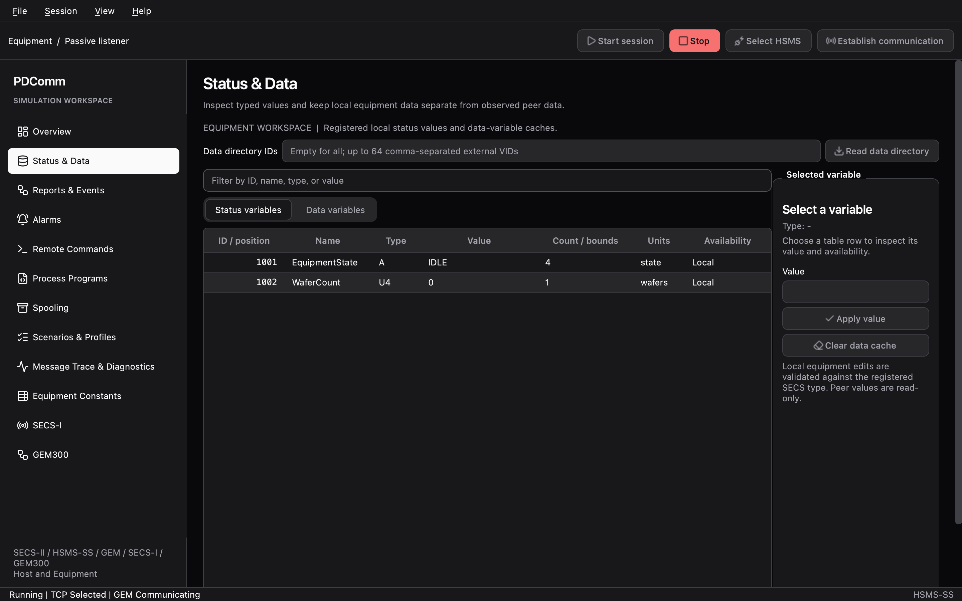The height and width of the screenshot is (601, 962).
Task: Click the Data directory IDs input field
Action: 551,151
